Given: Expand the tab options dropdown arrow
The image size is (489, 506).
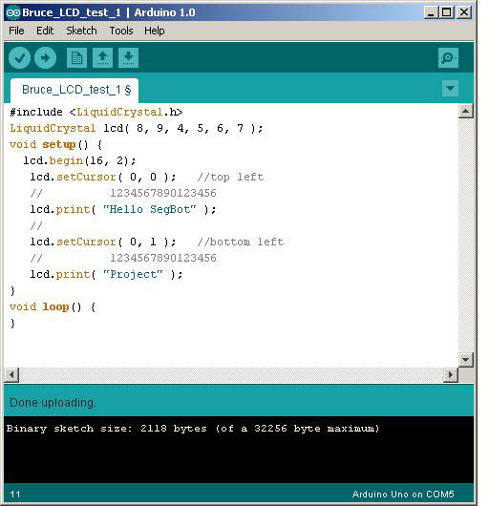Looking at the screenshot, I should pyautogui.click(x=450, y=88).
